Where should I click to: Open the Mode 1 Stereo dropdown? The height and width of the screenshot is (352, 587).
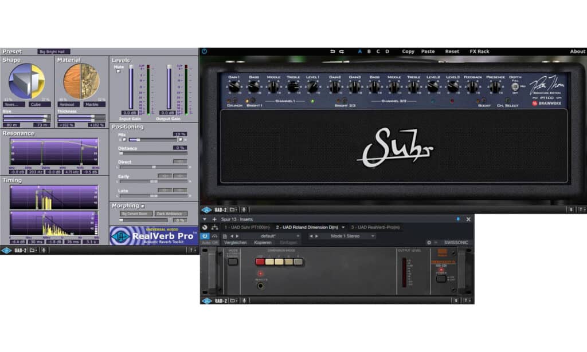click(x=347, y=236)
